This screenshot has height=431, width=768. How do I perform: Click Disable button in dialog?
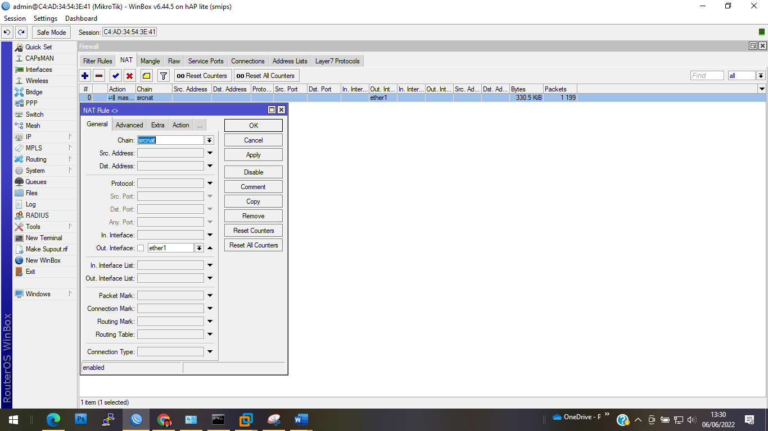pyautogui.click(x=254, y=172)
